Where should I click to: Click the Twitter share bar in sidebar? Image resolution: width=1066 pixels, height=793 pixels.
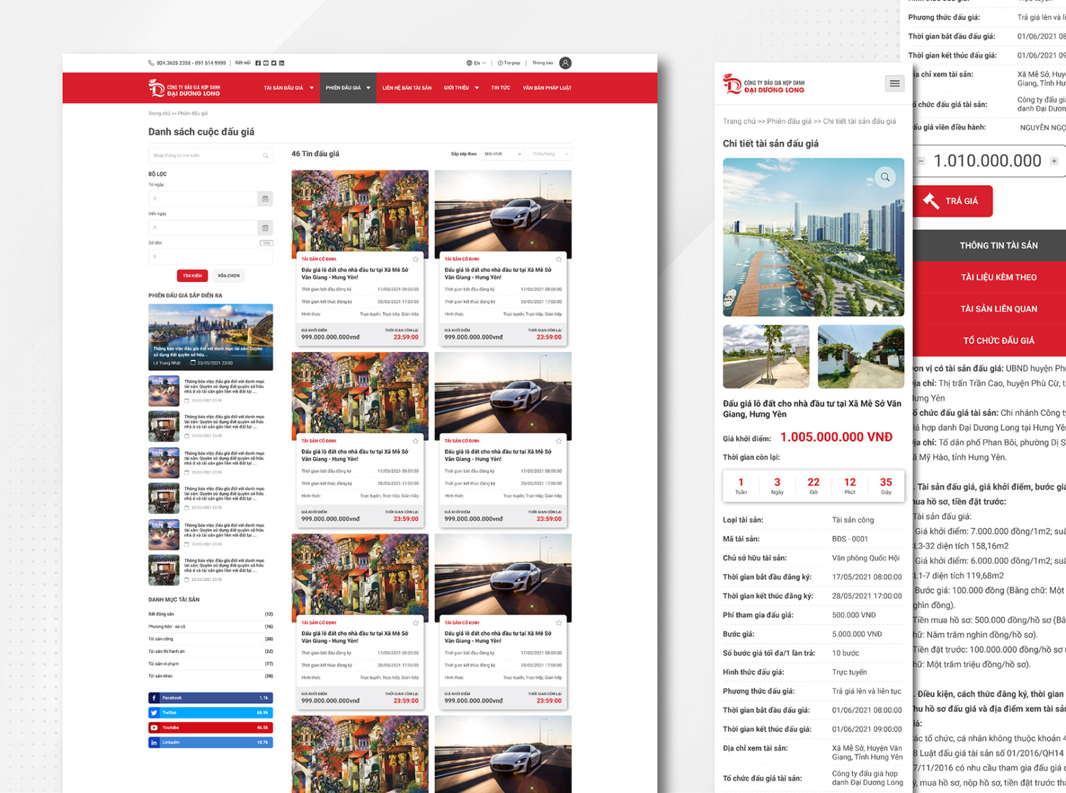tap(211, 713)
